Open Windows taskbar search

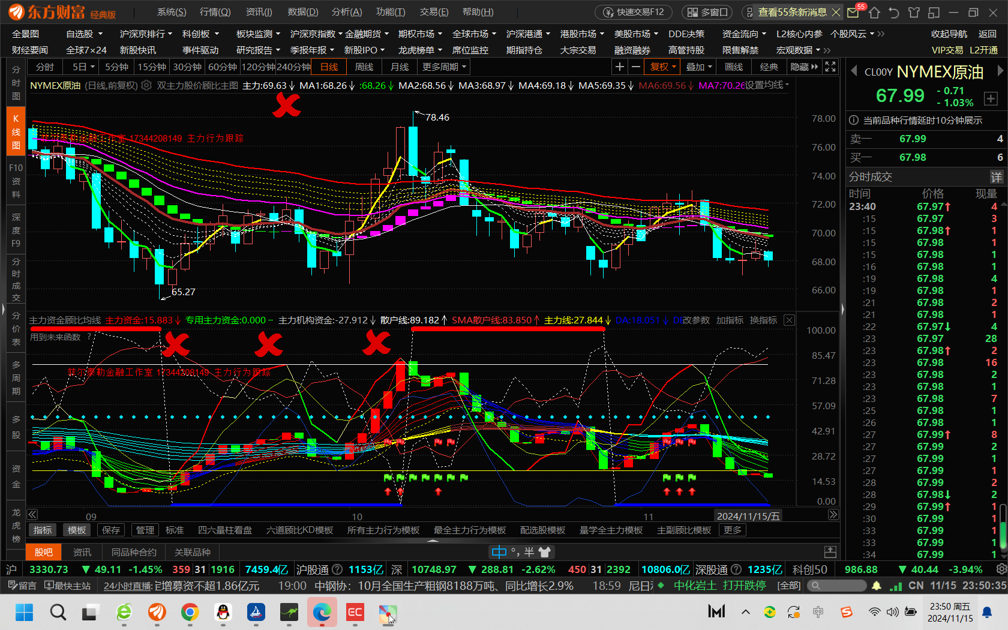(x=58, y=612)
